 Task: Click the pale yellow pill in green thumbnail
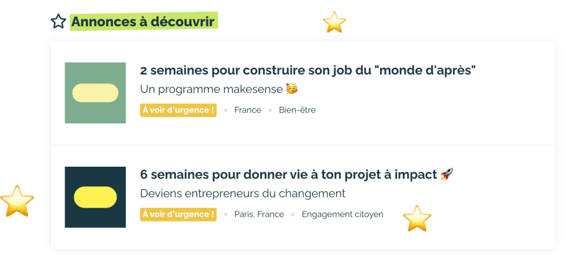pos(95,93)
